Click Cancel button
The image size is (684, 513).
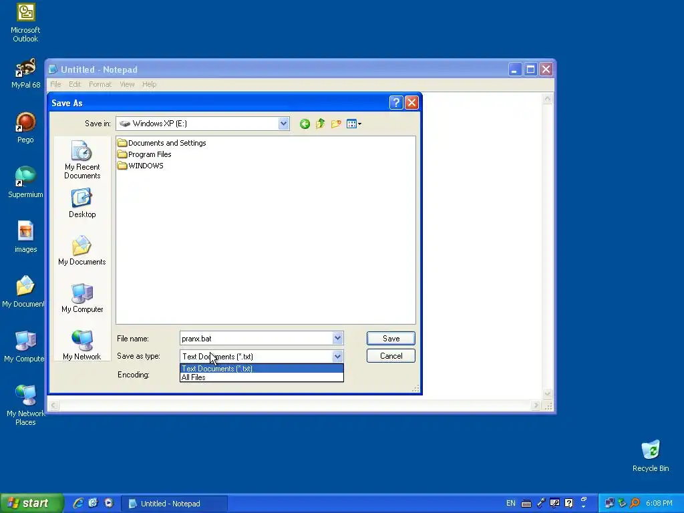391,356
